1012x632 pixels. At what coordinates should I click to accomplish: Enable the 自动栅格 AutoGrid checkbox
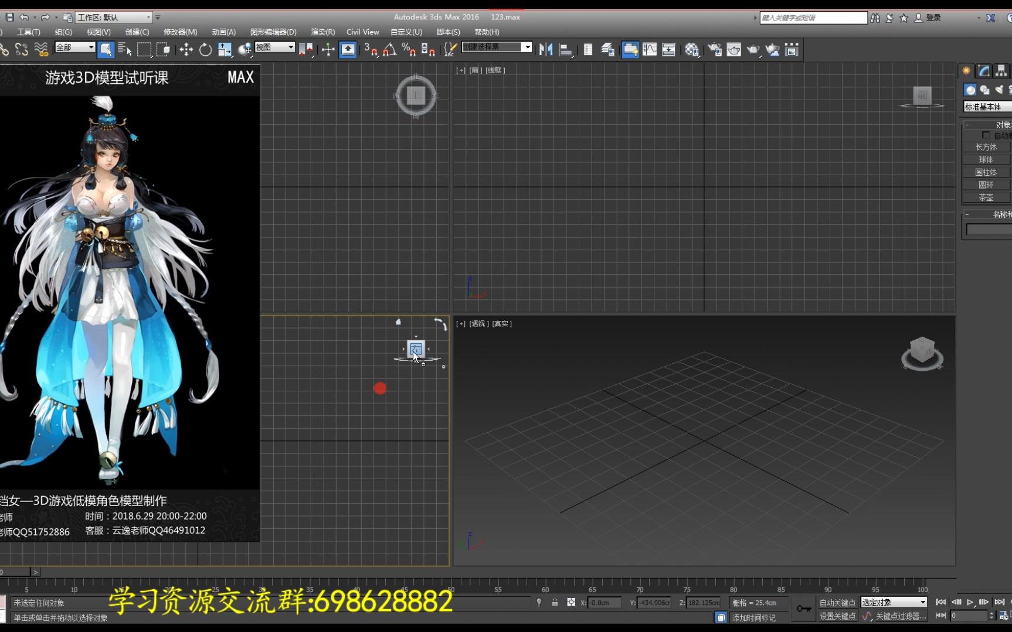point(986,135)
